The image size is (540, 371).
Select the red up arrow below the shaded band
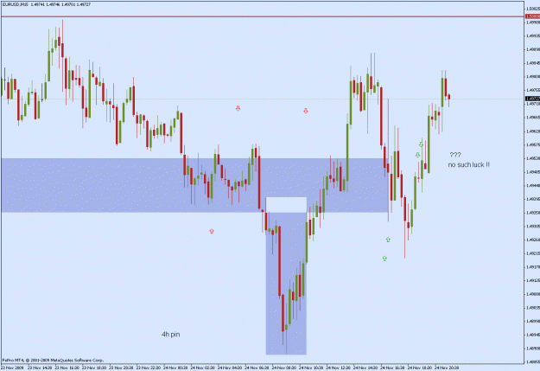(x=212, y=231)
